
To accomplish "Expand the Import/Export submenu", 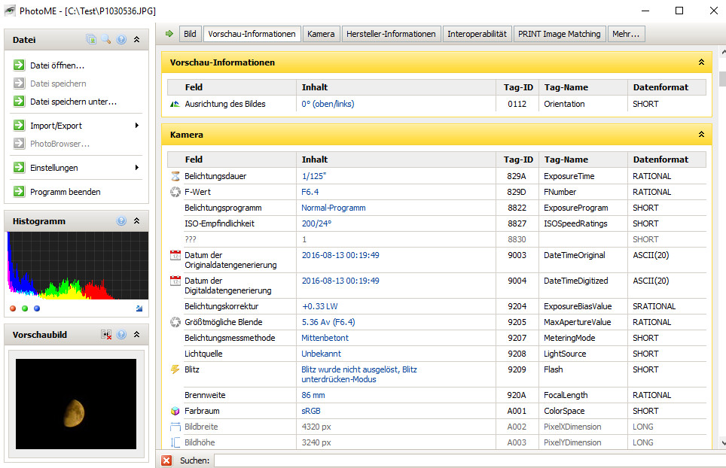I will click(x=136, y=126).
